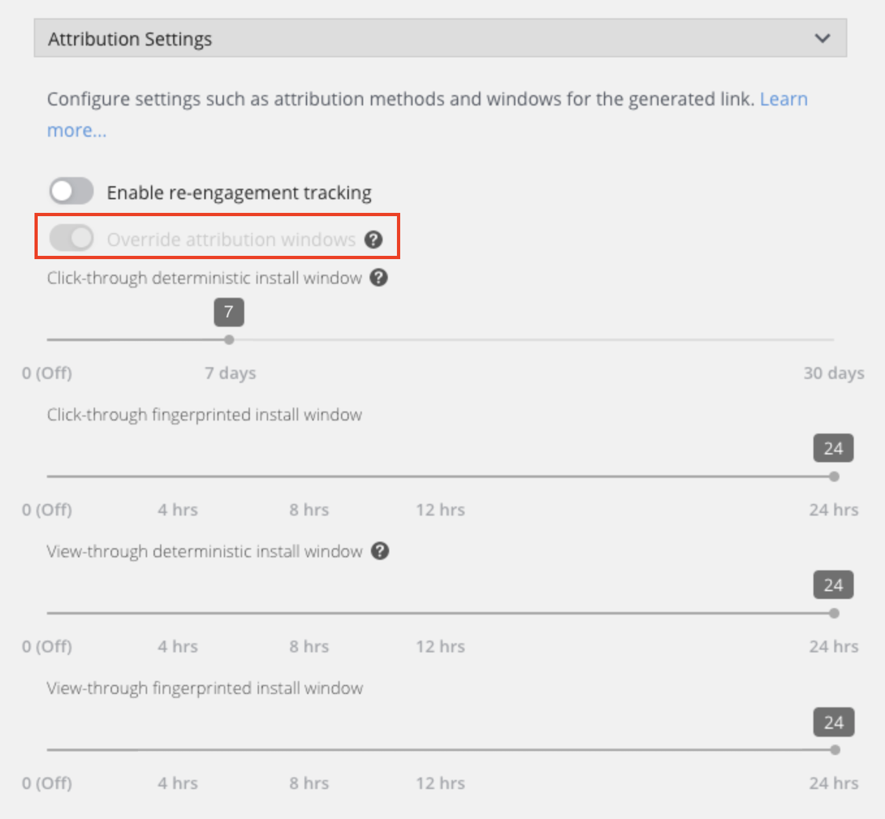Toggle the Override attribution windows switch
Screen dimensions: 885x819
tap(72, 238)
